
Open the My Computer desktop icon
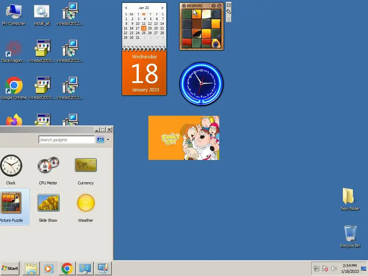pos(14,14)
